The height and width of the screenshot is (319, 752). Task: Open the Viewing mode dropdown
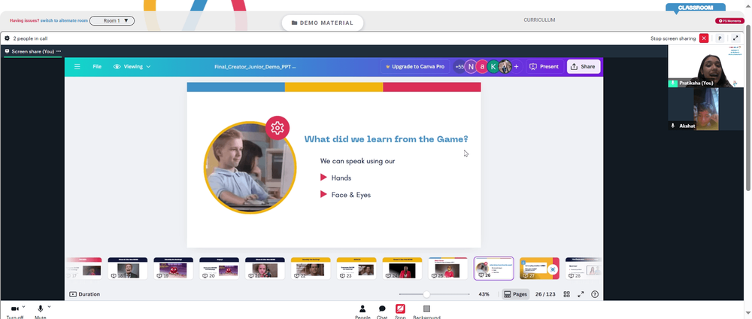point(132,67)
